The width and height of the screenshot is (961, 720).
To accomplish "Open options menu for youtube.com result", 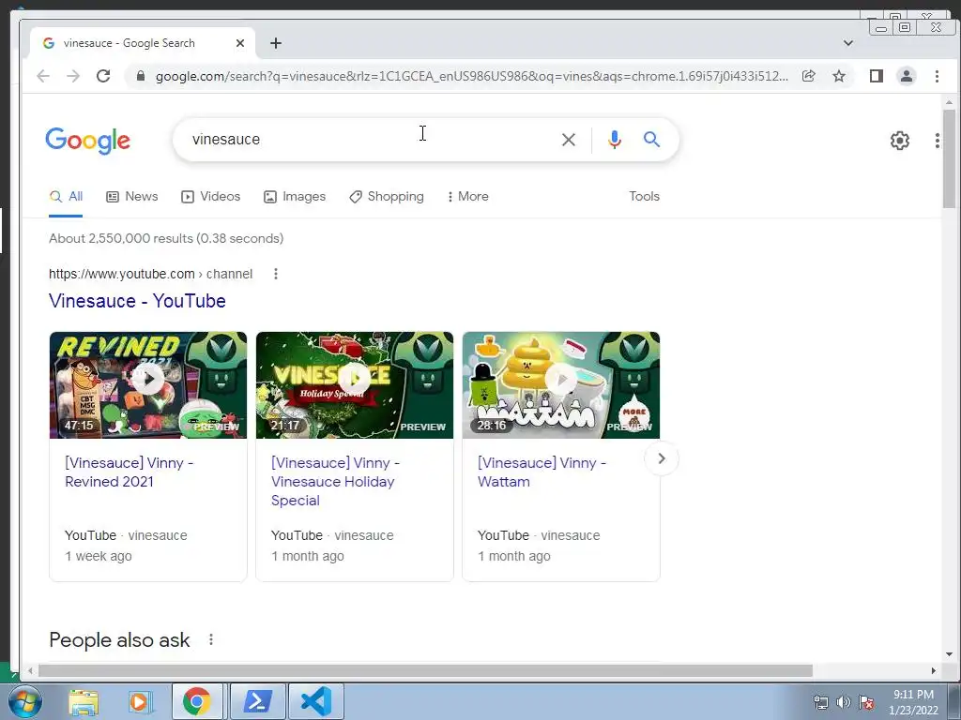I will (276, 274).
